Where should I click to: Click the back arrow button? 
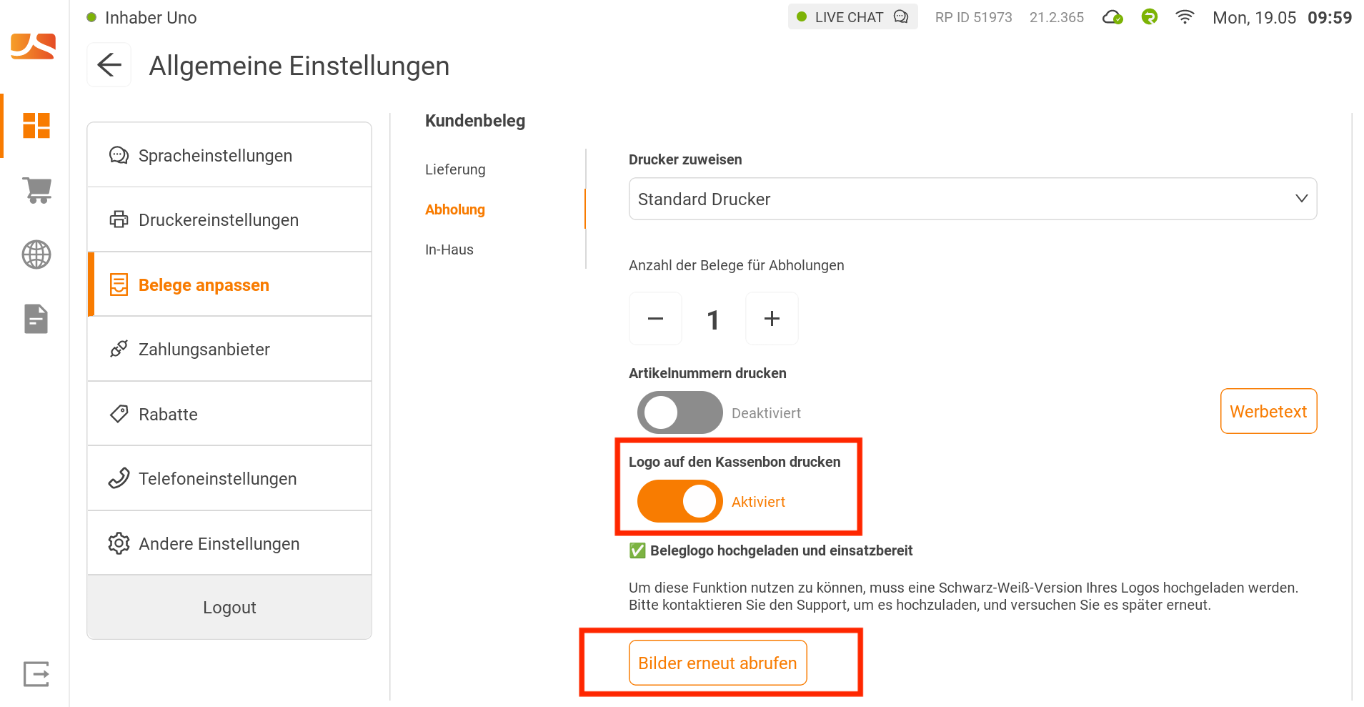pyautogui.click(x=109, y=65)
